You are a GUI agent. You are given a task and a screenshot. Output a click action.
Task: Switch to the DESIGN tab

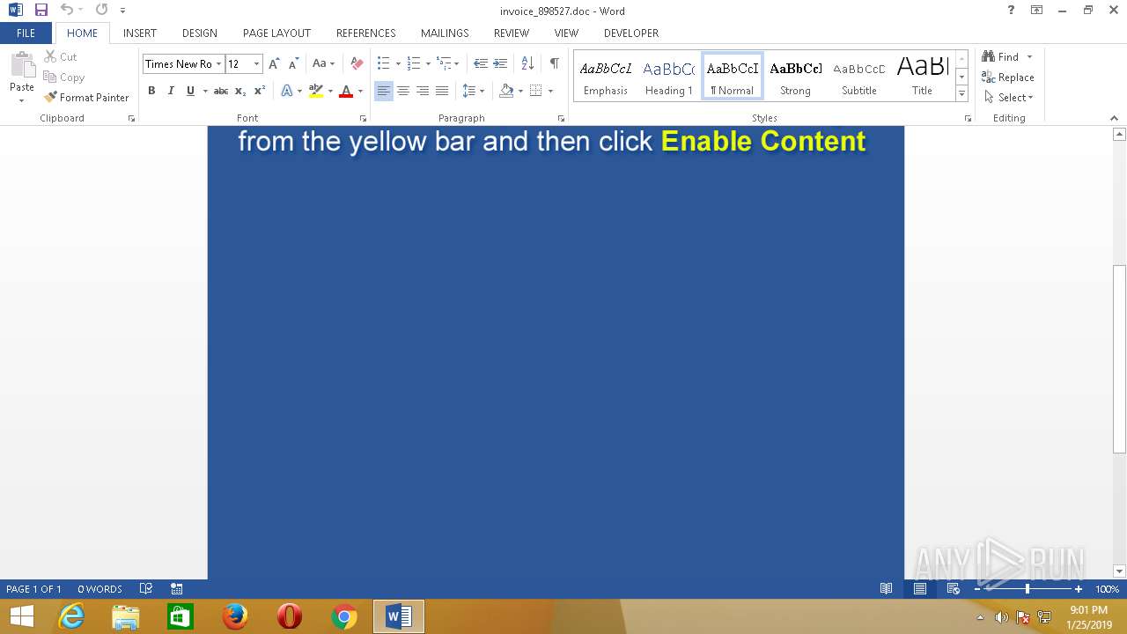click(x=200, y=33)
